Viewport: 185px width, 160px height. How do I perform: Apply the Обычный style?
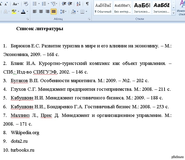103,8
